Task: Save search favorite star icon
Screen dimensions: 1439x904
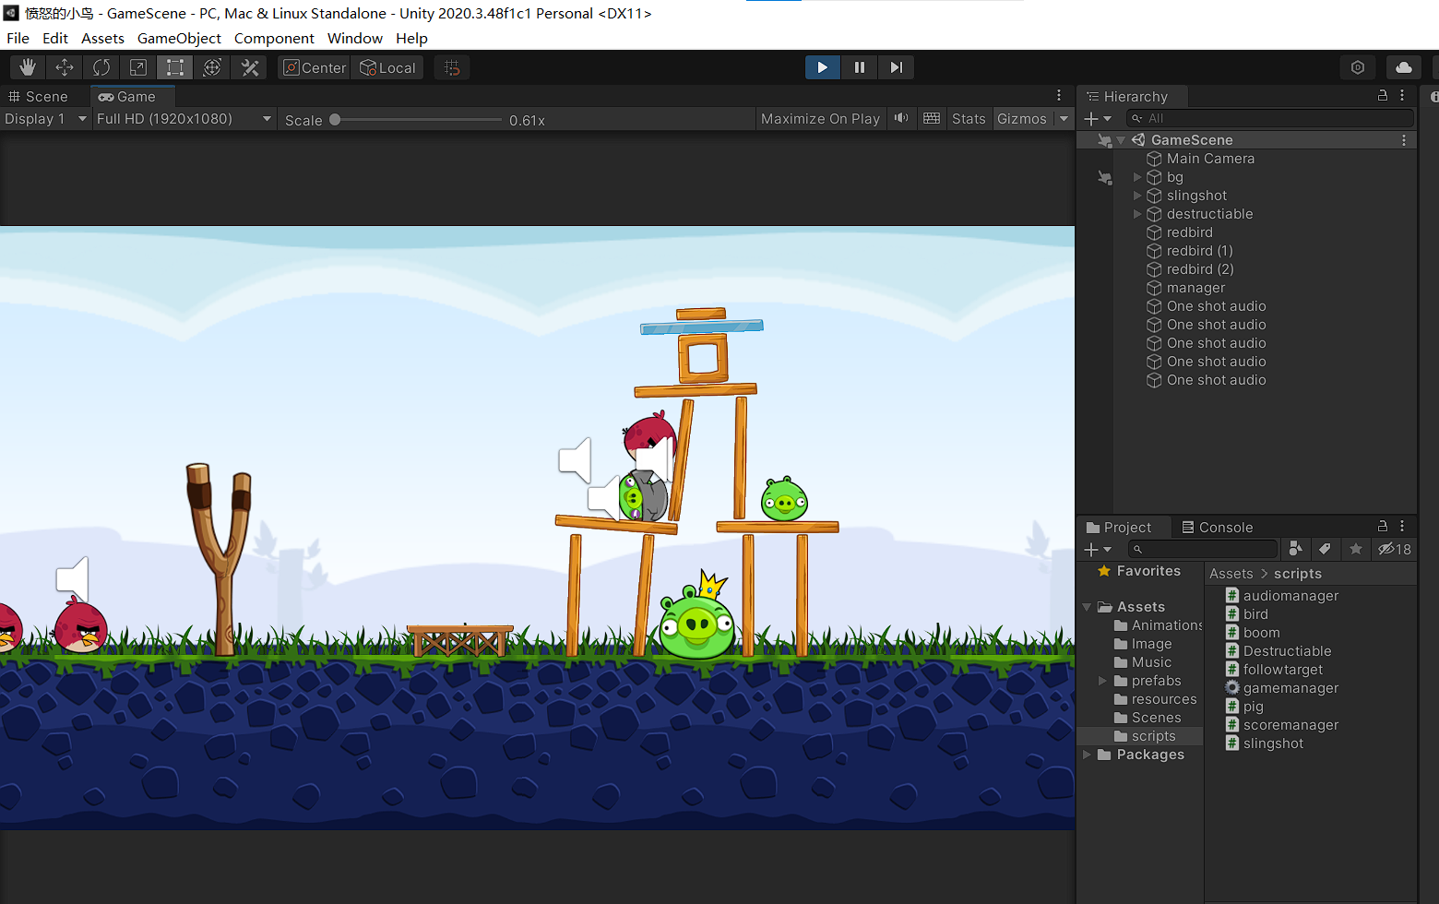Action: pos(1355,549)
